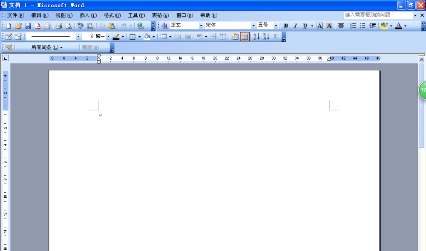The width and height of the screenshot is (426, 251).
Task: Open the 表格(A) menu
Action: 160,15
